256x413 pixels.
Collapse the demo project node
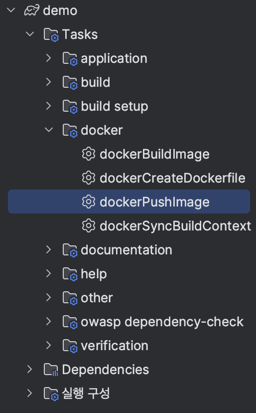pyautogui.click(x=11, y=10)
